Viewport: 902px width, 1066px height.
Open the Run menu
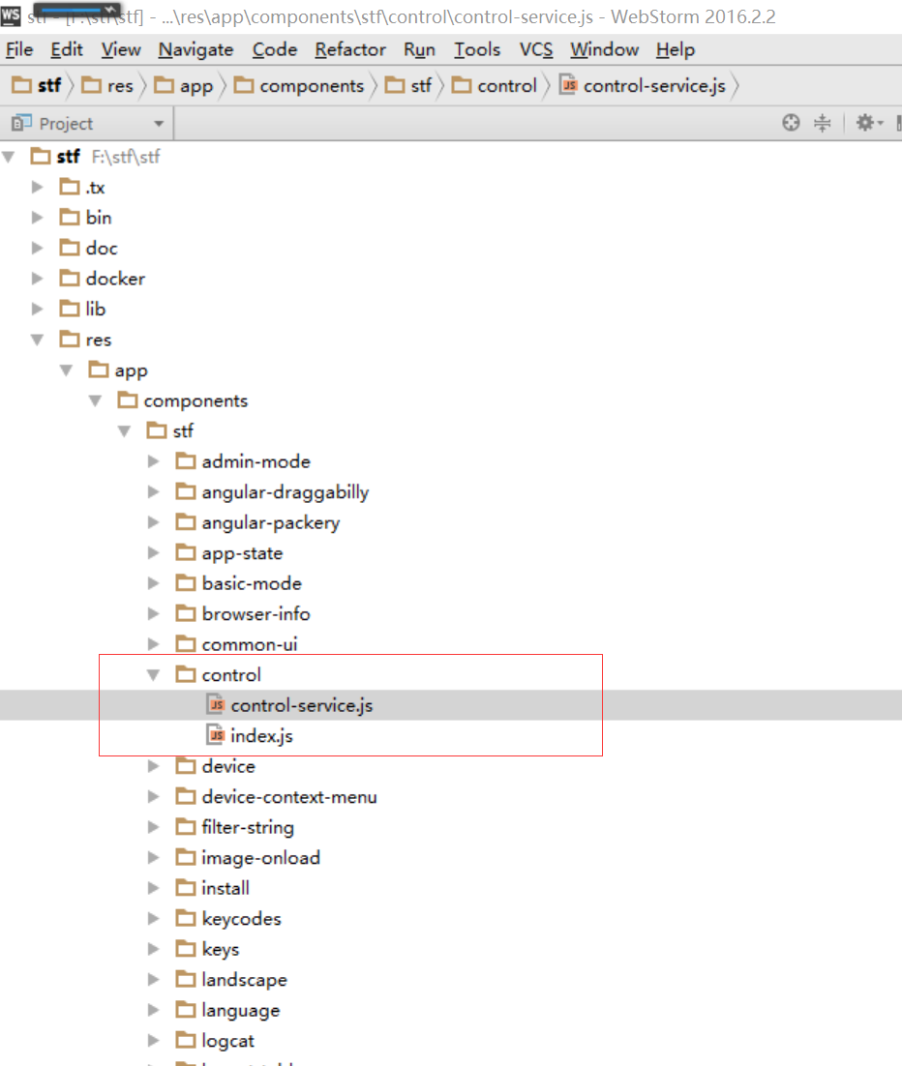pos(419,49)
